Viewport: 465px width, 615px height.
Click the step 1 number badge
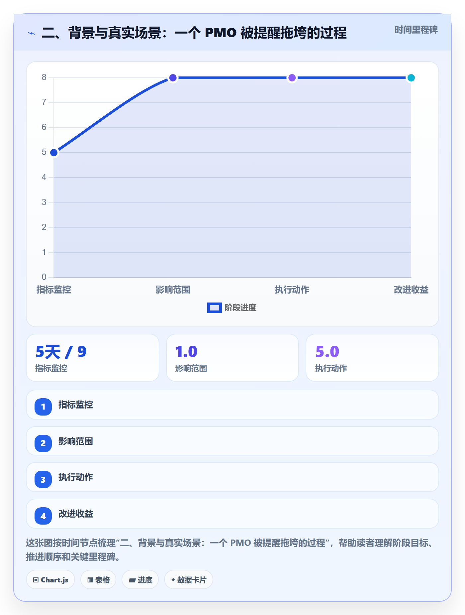tap(43, 407)
